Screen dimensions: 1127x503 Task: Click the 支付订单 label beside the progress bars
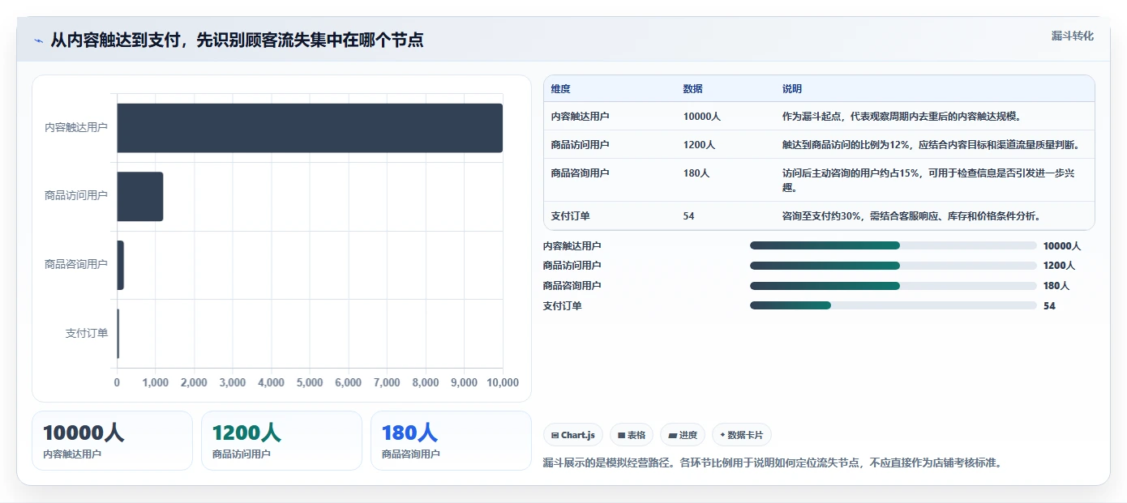563,306
